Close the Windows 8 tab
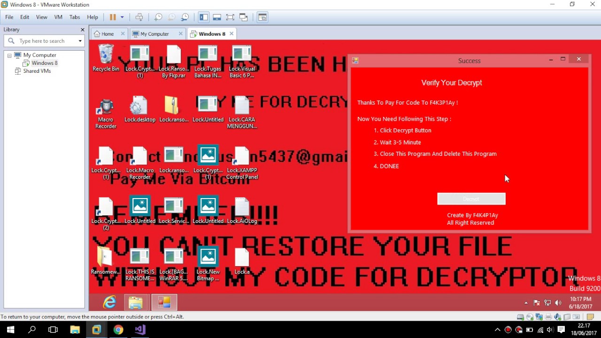Image resolution: width=601 pixels, height=338 pixels. tap(231, 33)
